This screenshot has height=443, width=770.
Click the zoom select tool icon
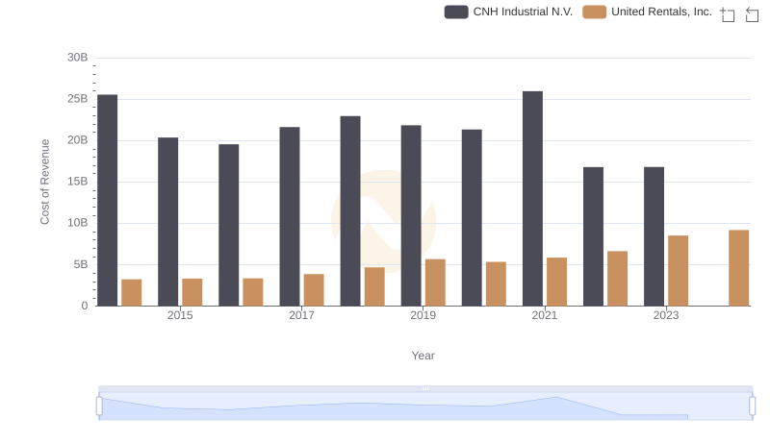(728, 14)
